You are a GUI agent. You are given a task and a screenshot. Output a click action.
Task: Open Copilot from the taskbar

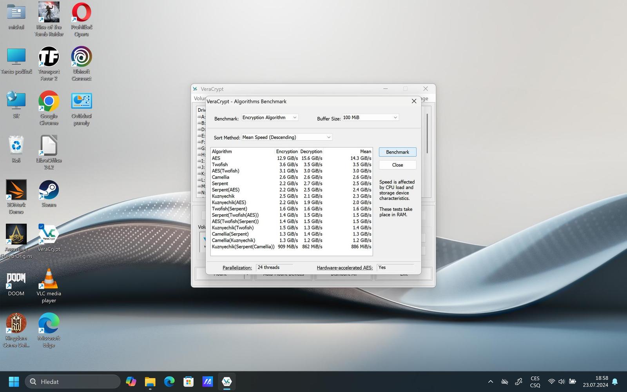click(131, 381)
